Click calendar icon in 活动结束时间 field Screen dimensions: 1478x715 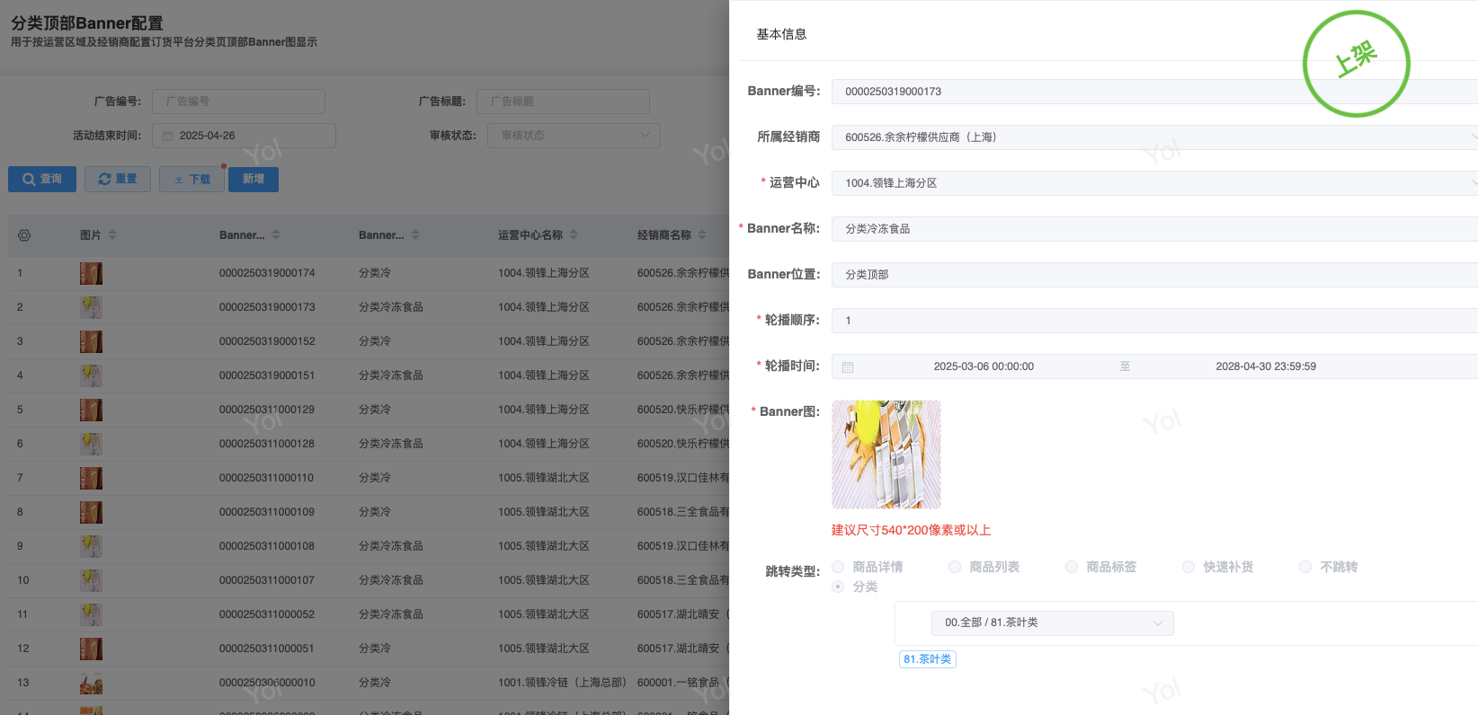point(167,137)
